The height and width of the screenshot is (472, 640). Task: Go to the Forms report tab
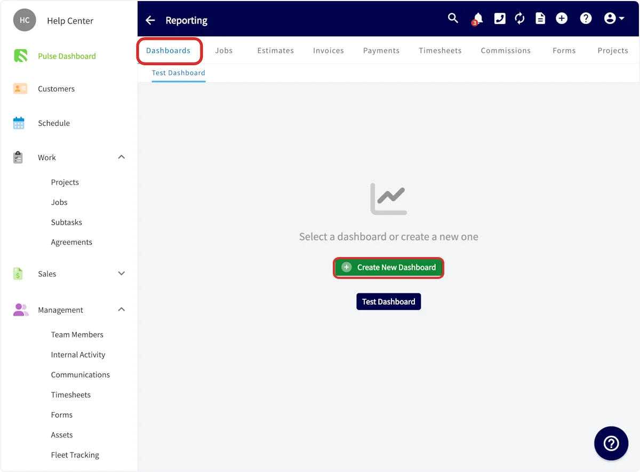pyautogui.click(x=564, y=51)
